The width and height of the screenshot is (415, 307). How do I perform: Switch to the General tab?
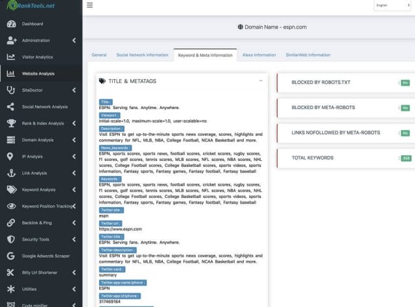coord(99,55)
